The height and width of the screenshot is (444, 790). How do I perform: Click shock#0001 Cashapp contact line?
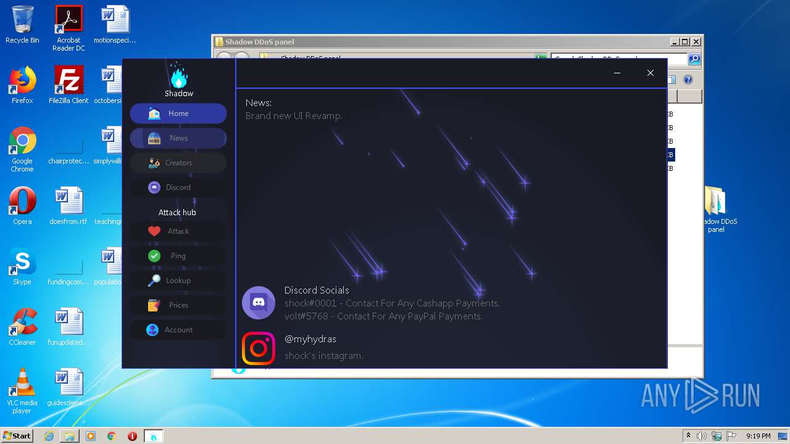coord(392,303)
